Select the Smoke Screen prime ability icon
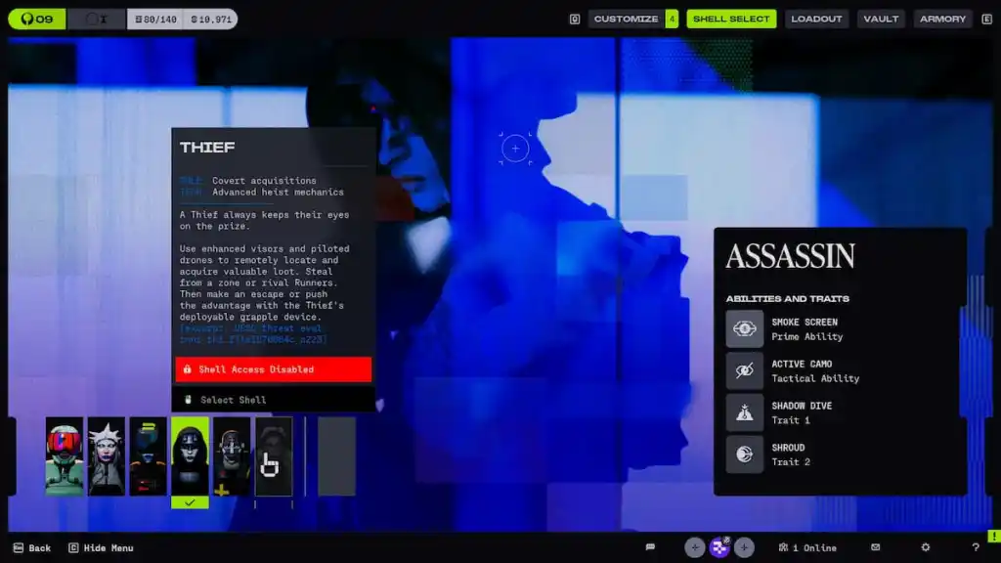 [744, 328]
